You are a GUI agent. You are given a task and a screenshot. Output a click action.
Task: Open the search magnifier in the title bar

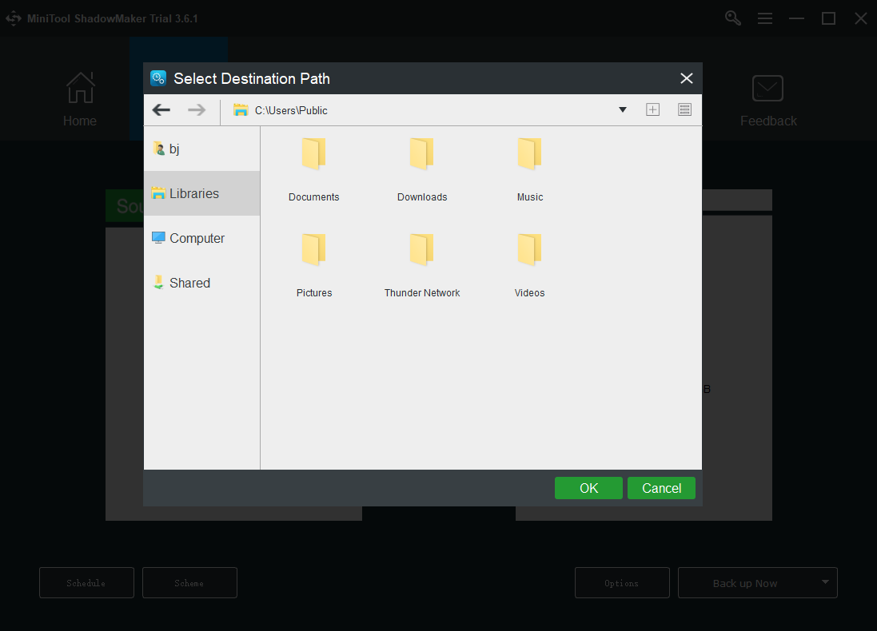(x=732, y=18)
